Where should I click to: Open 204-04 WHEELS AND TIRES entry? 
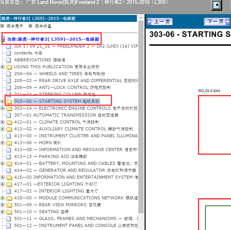pos(60,74)
